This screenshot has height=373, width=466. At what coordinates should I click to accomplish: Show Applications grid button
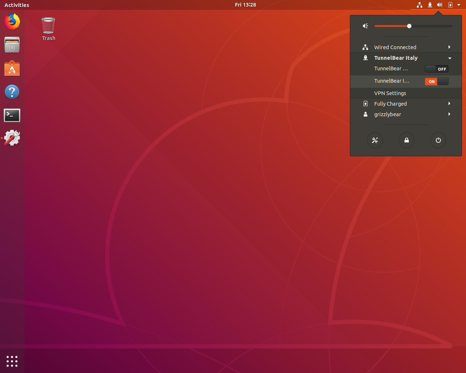12,361
